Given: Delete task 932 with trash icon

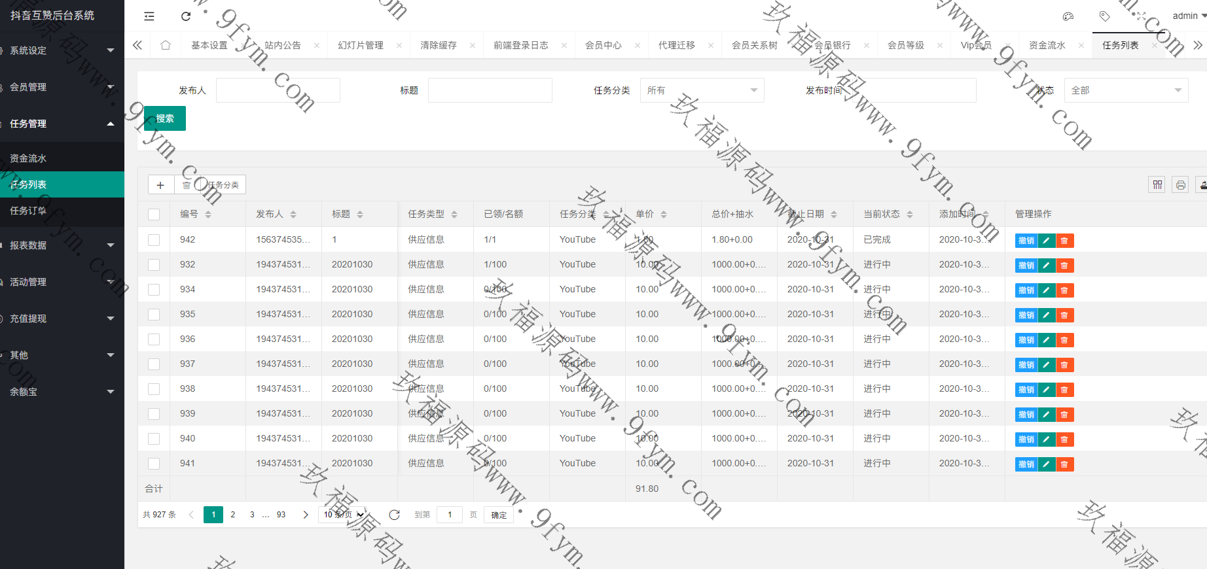Looking at the screenshot, I should click(x=1064, y=266).
